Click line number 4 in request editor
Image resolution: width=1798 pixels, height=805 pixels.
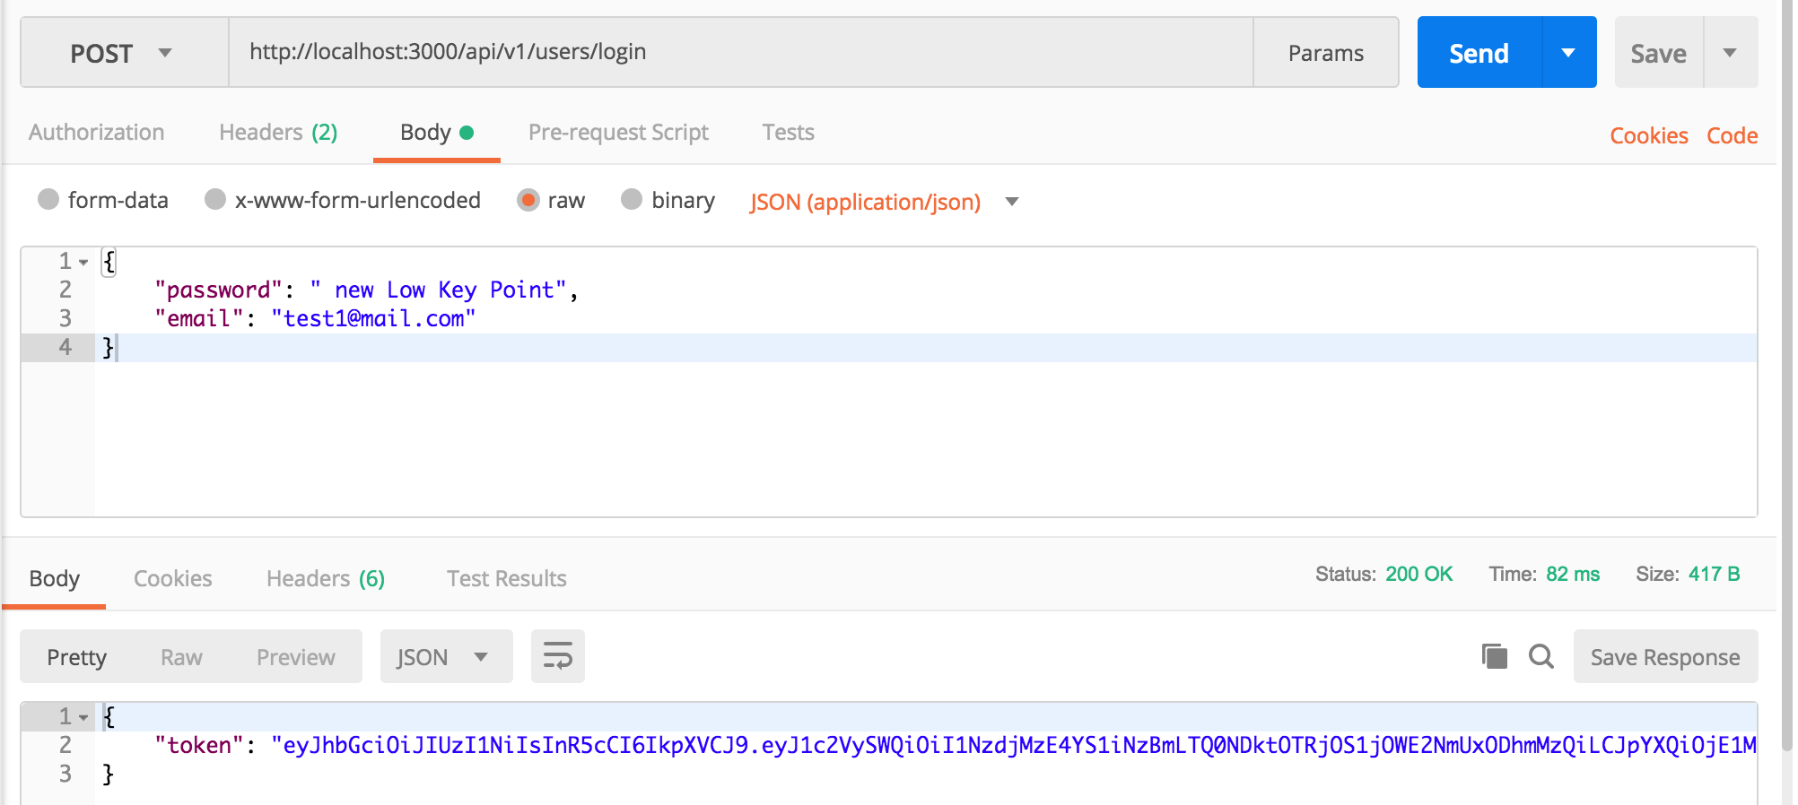click(x=65, y=347)
